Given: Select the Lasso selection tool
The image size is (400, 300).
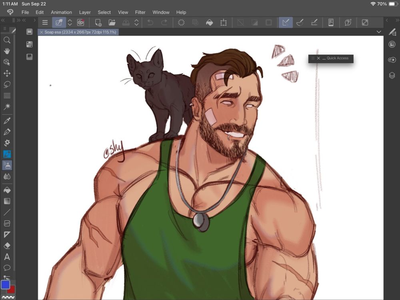Looking at the screenshot, I should click(x=7, y=84).
